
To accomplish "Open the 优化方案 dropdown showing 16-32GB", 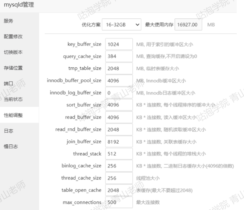I will pyautogui.click(x=122, y=25).
